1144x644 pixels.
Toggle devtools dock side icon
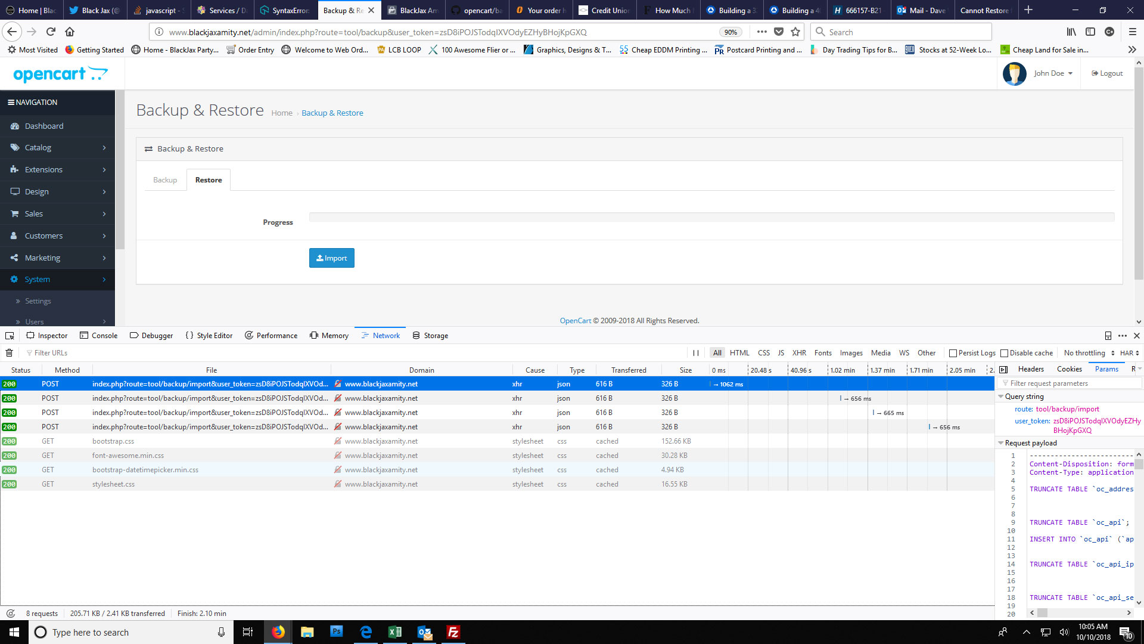click(1108, 336)
